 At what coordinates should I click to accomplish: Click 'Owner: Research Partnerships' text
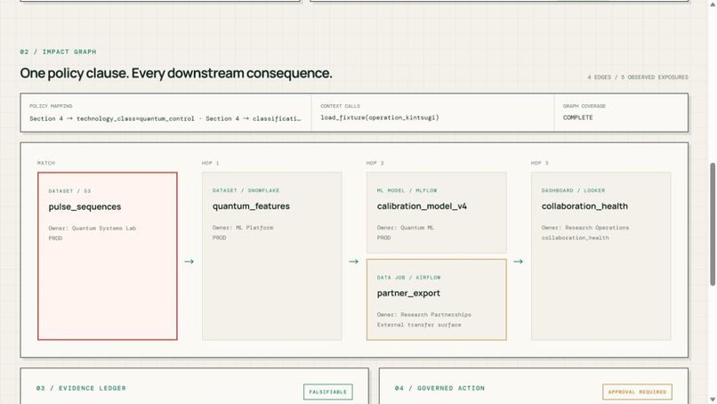coord(424,314)
